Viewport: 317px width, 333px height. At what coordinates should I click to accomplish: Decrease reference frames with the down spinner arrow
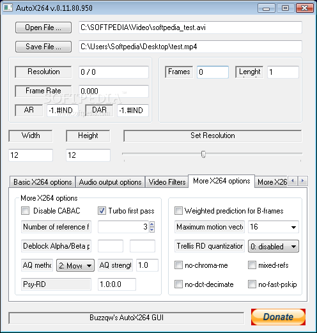152,230
